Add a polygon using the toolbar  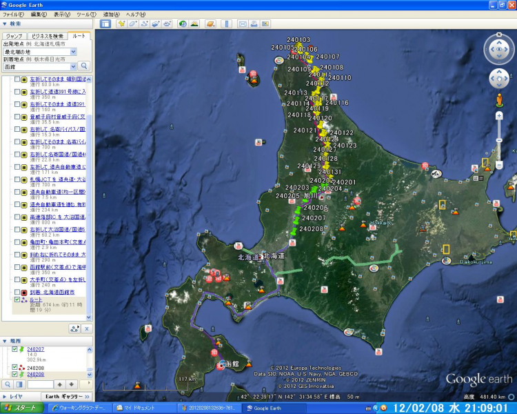tap(133, 23)
